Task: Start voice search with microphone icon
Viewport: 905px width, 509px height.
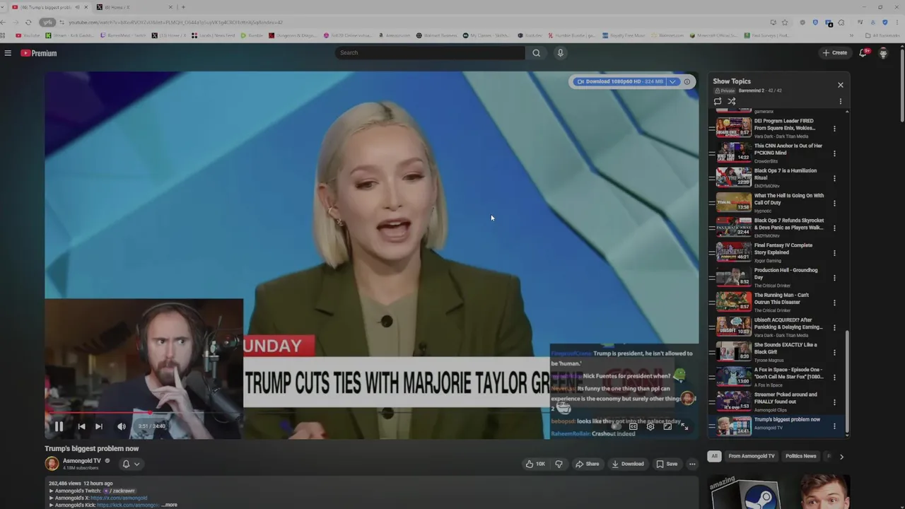Action: (560, 53)
